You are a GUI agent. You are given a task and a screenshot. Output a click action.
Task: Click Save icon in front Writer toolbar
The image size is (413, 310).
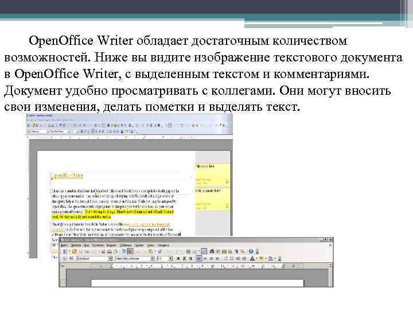(x=80, y=251)
